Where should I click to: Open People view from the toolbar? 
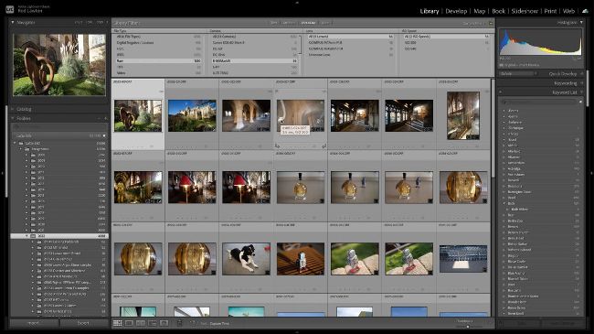pos(164,323)
